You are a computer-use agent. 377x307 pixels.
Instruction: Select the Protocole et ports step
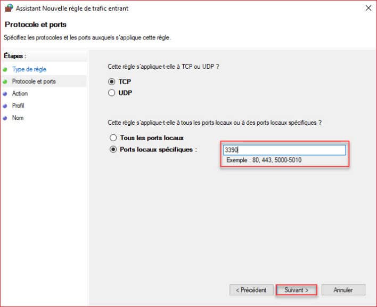(34, 82)
